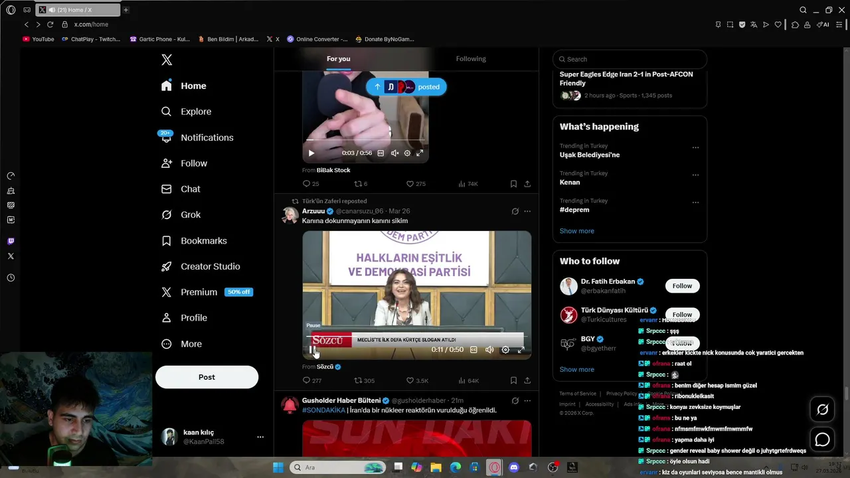The width and height of the screenshot is (850, 478).
Task: Seek along the BiBak Stock video progress bar
Action: coord(365,140)
